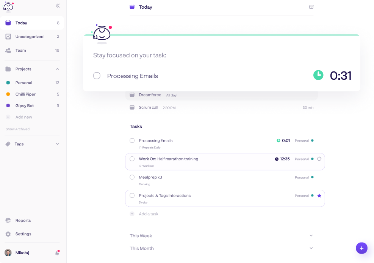Viewport: 374px width, 263px height.
Task: Click the Today calendar icon in header
Action: 132,7
